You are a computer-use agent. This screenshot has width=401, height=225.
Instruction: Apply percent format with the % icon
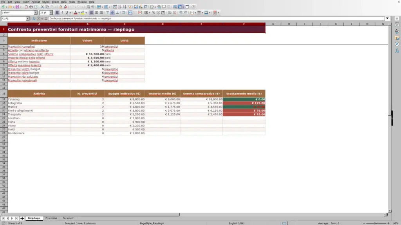[x=154, y=13]
